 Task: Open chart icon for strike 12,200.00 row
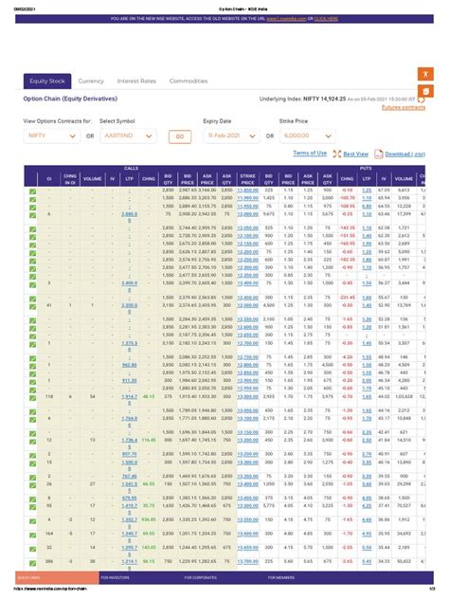(x=33, y=253)
